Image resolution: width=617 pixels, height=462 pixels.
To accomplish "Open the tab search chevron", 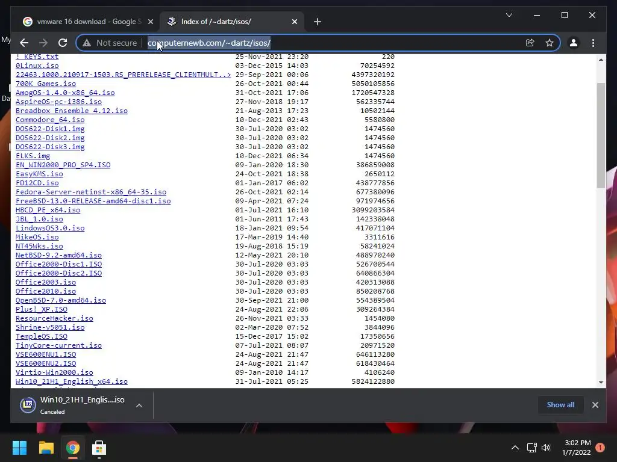I will [x=509, y=15].
